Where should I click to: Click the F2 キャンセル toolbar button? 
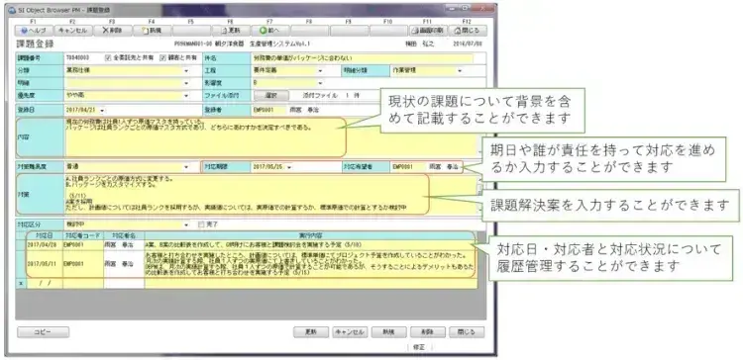coord(73,31)
